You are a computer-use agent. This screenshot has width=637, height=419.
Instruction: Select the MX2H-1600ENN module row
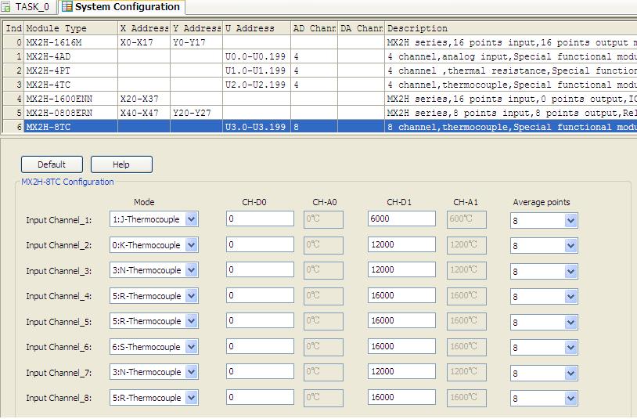pos(320,99)
